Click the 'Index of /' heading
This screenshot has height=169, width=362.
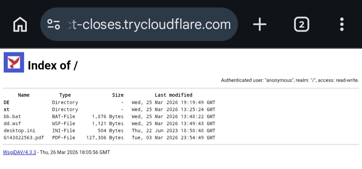point(53,65)
